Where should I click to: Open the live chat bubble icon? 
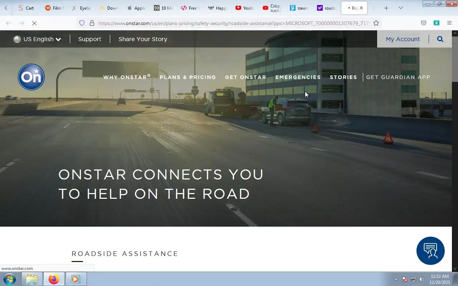pyautogui.click(x=430, y=251)
